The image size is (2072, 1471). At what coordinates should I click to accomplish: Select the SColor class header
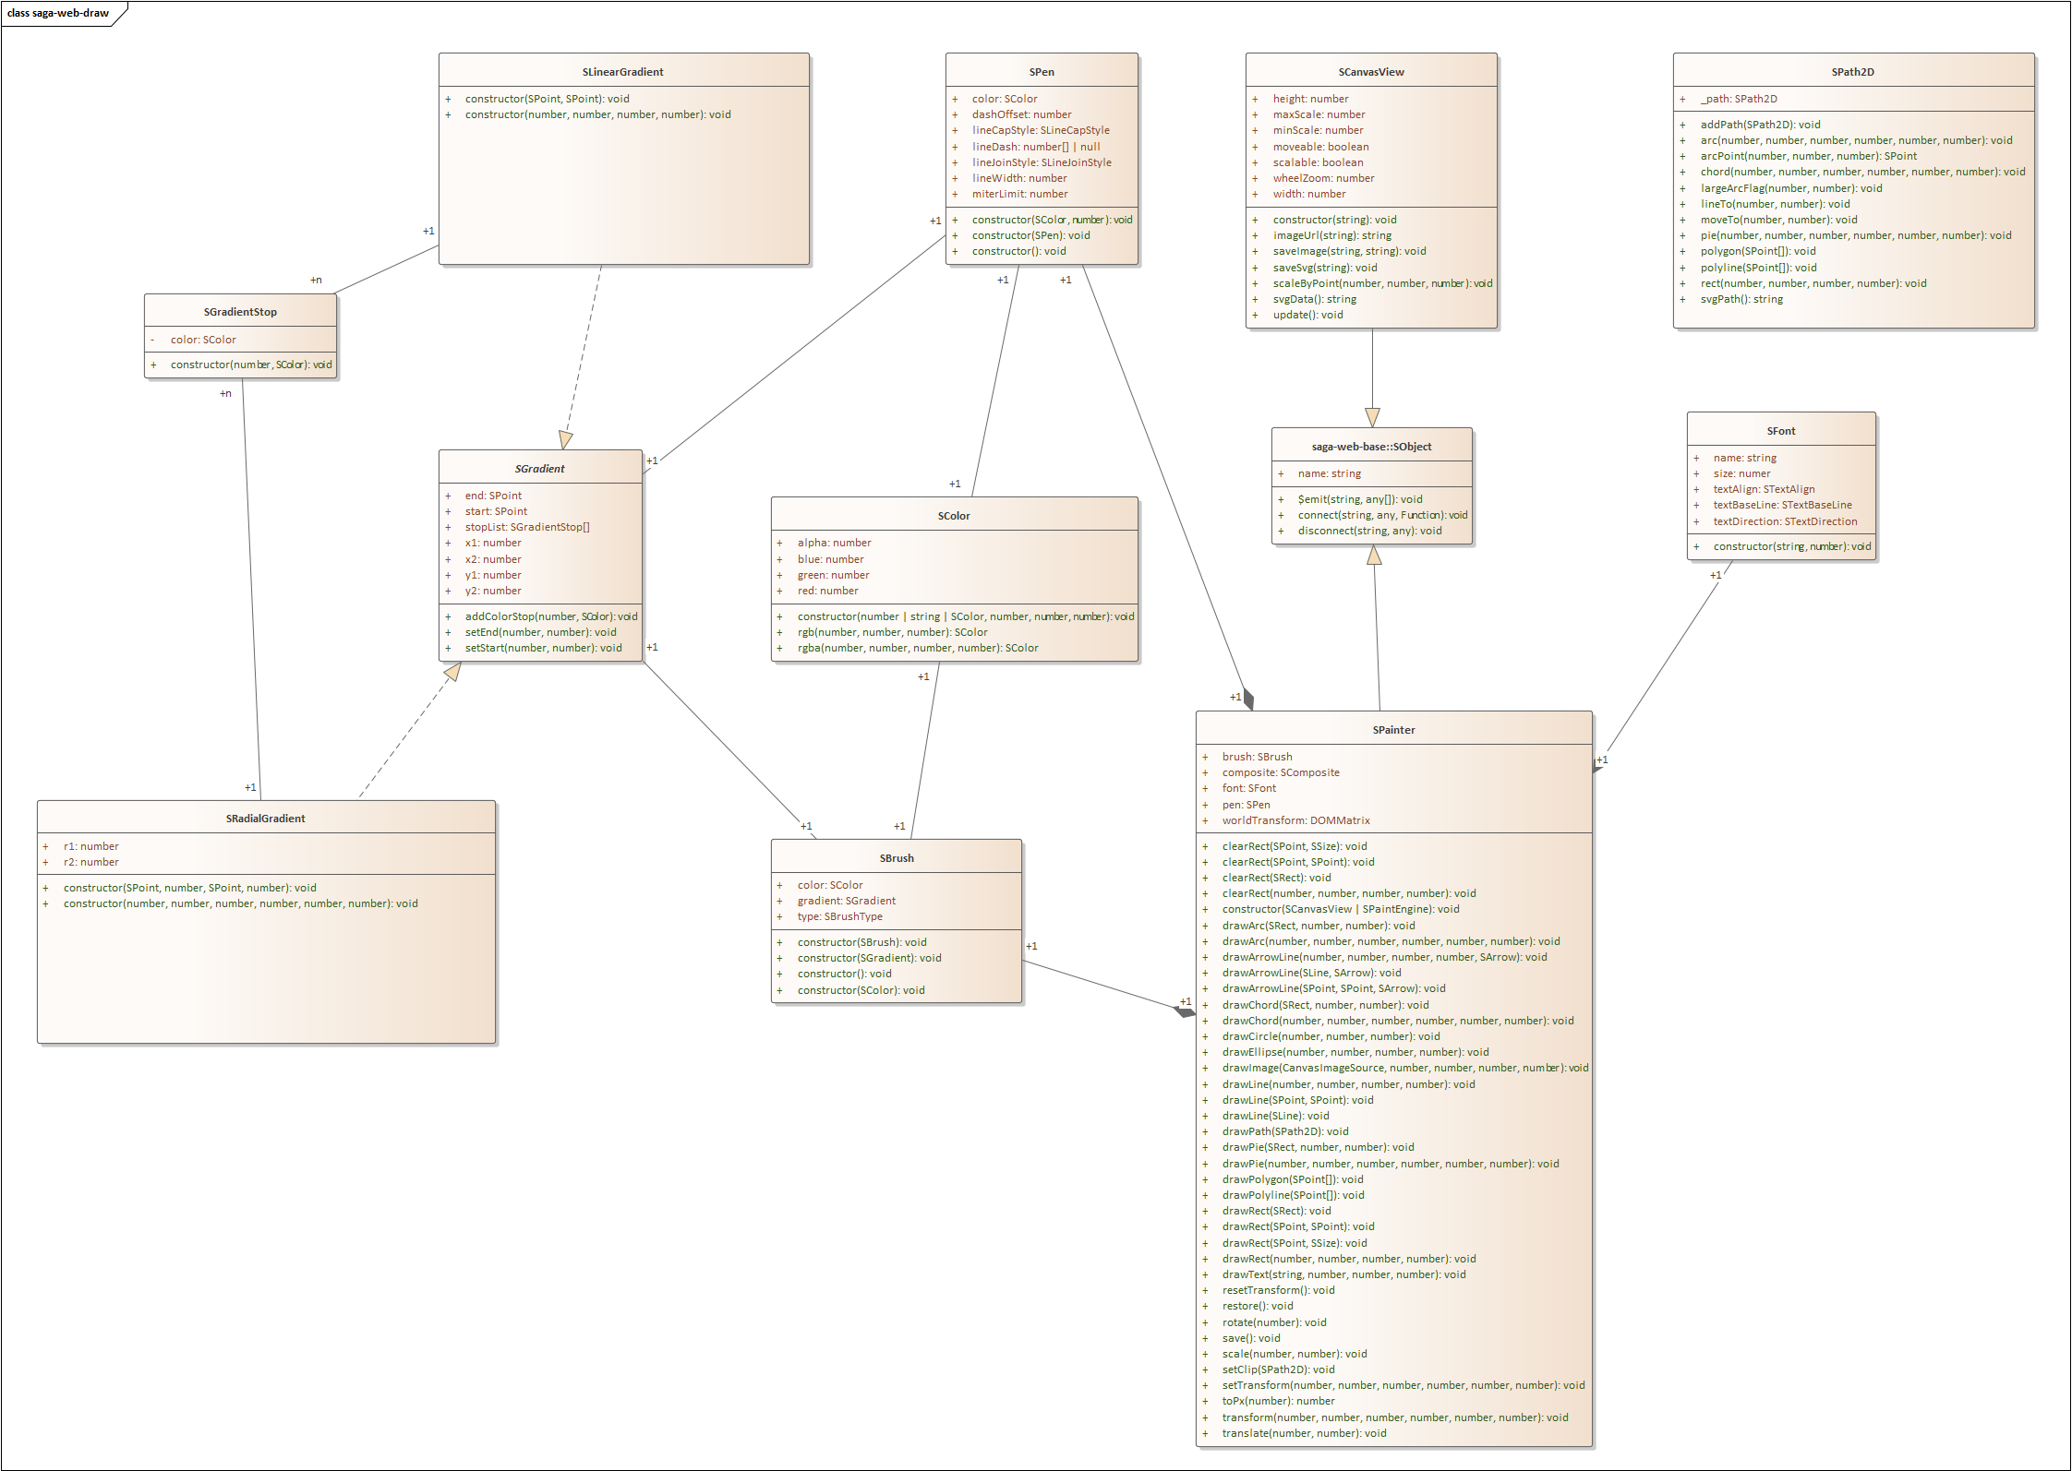pos(953,516)
